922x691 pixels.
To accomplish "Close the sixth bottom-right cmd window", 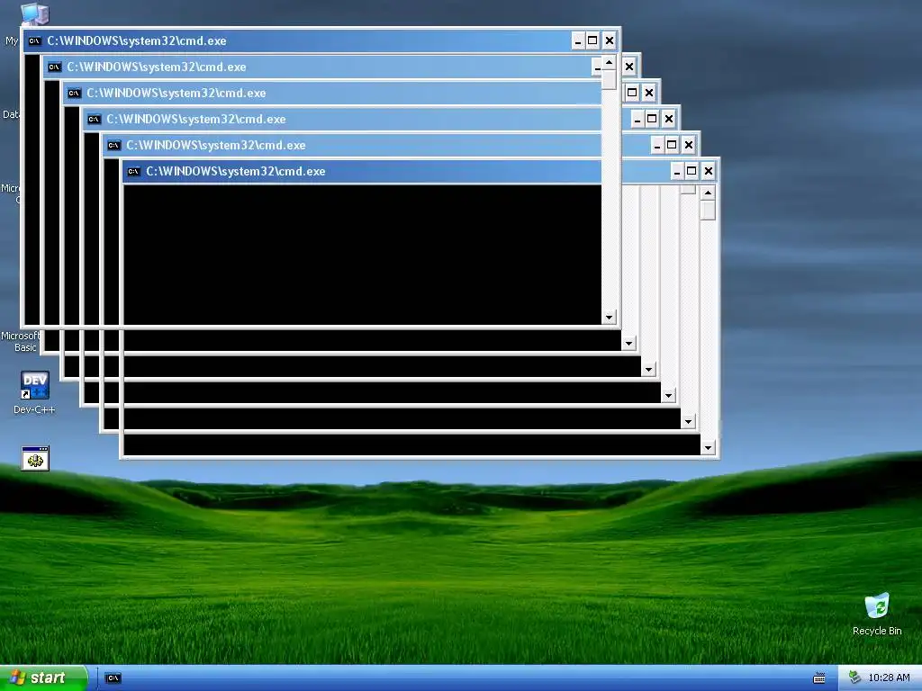I will pos(709,171).
